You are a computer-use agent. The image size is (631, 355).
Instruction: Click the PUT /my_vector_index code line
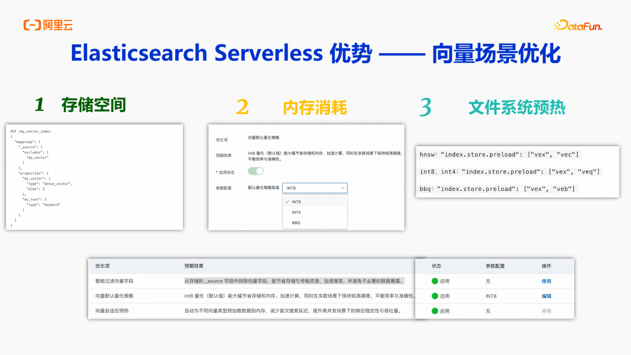coord(30,131)
